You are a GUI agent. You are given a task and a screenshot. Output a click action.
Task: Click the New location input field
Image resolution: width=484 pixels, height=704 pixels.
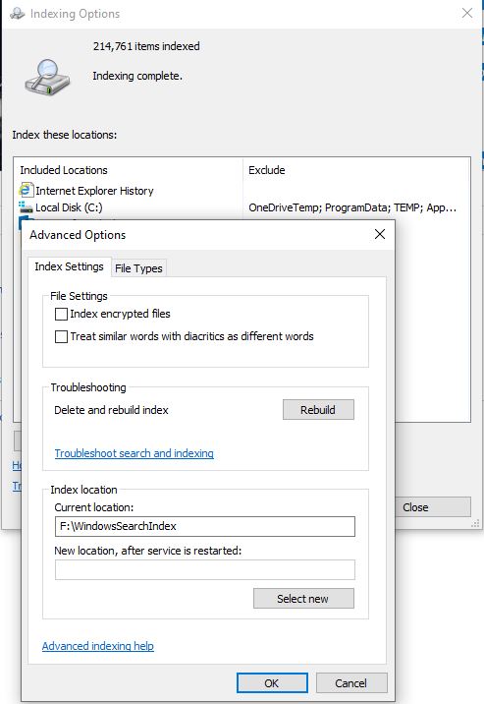coord(205,569)
